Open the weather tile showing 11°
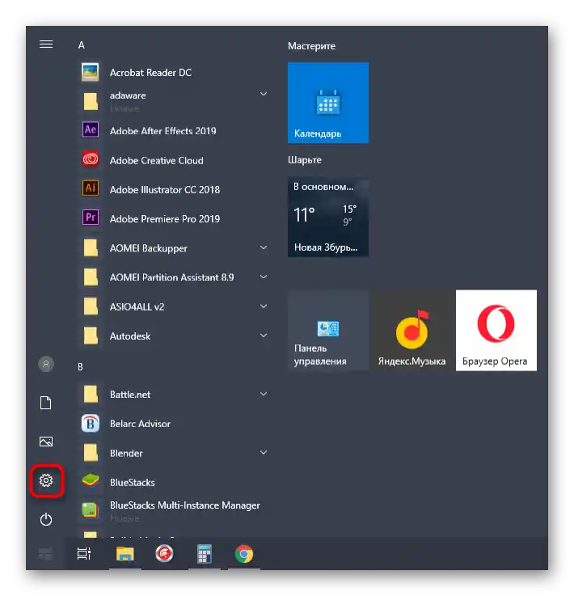Screen dimensions: 574x596 tap(328, 217)
